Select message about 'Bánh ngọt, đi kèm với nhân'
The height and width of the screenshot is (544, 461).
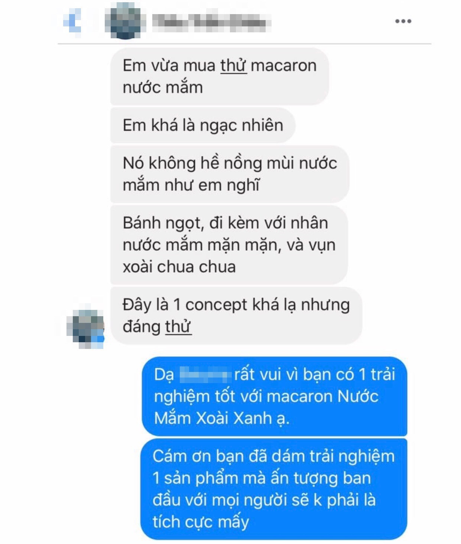pyautogui.click(x=229, y=245)
